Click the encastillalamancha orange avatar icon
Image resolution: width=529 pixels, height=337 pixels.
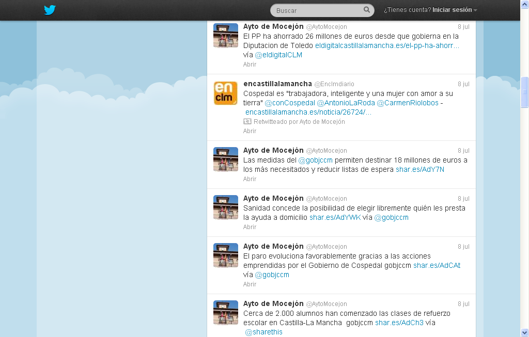click(x=226, y=93)
